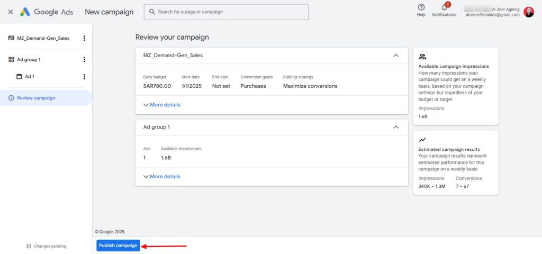Click the Estimated campaign results title

449,150
